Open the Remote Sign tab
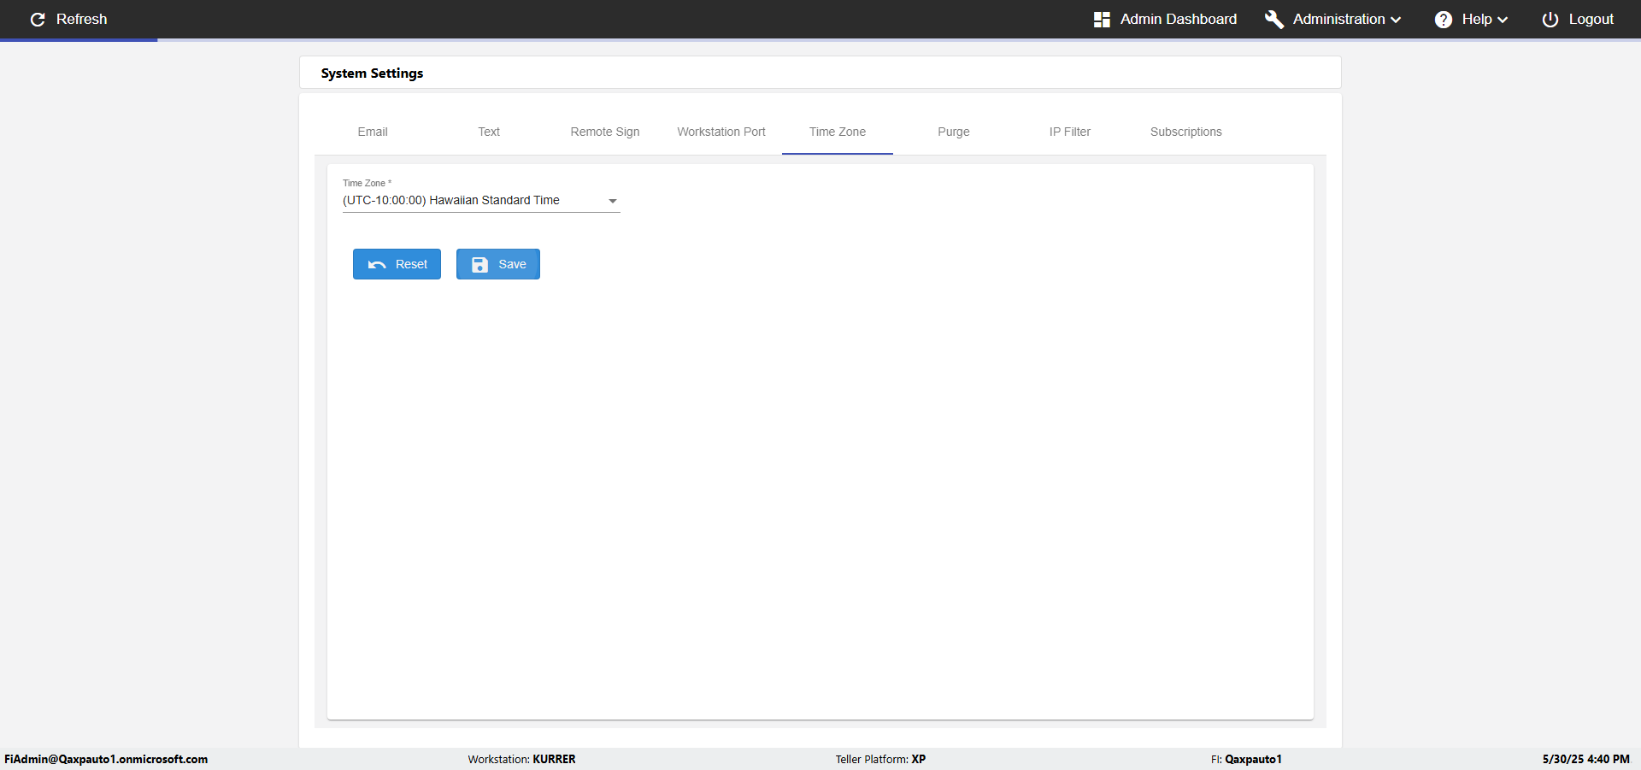The image size is (1641, 770). click(x=605, y=132)
